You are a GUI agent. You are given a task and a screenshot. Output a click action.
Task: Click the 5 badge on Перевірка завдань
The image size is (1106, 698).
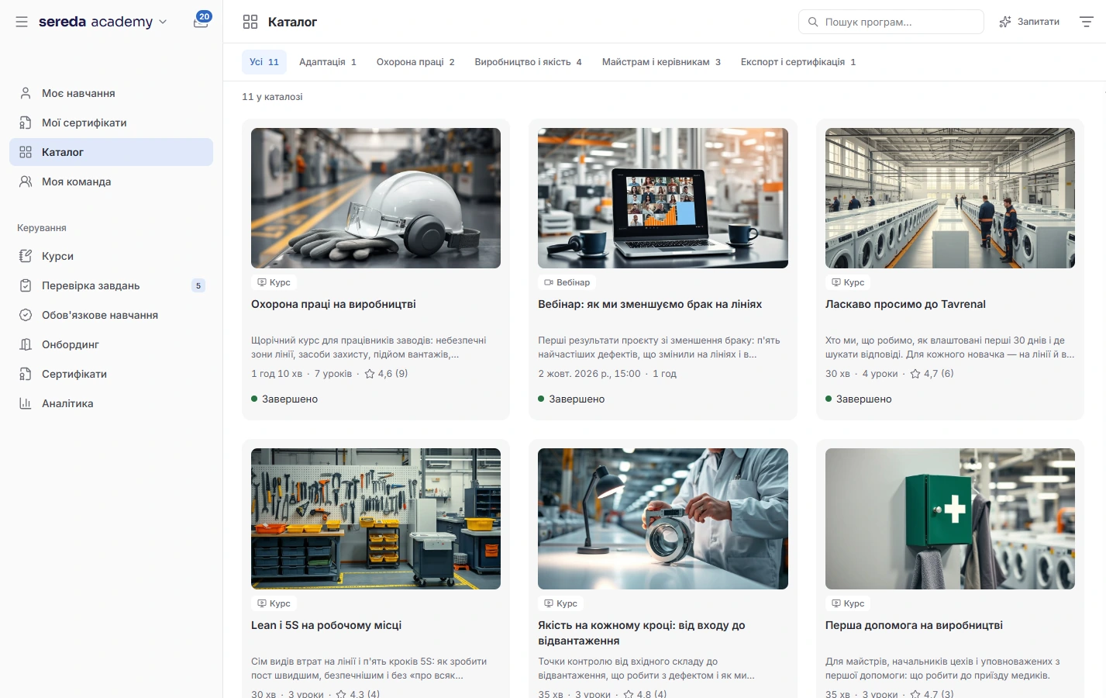[x=198, y=285]
